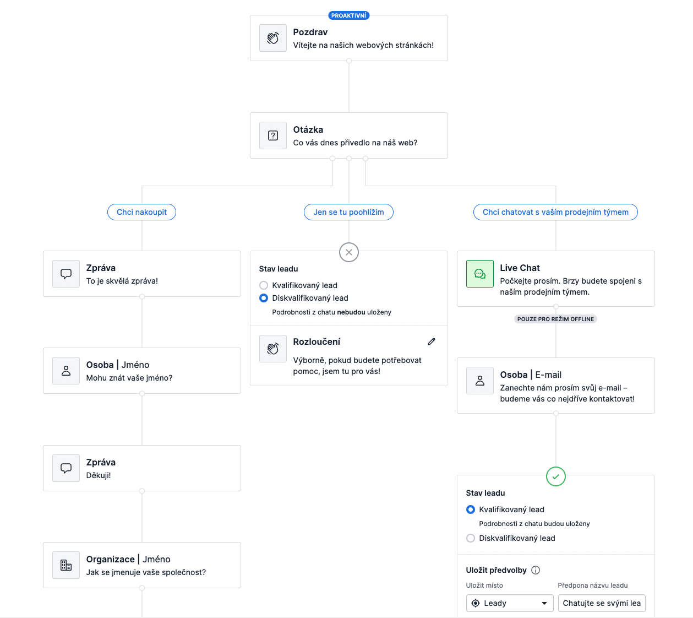Select Kvalifikovaný lead in the middle Stav leadu
This screenshot has height=618, width=693.
pos(264,285)
